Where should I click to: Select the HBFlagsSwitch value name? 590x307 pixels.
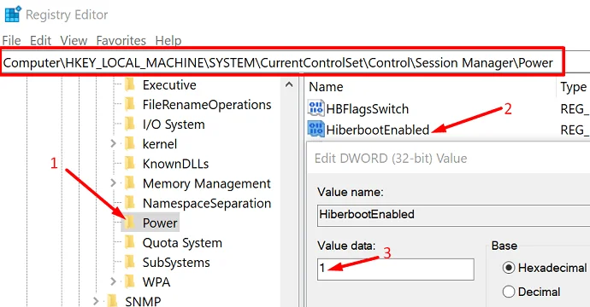(x=367, y=109)
